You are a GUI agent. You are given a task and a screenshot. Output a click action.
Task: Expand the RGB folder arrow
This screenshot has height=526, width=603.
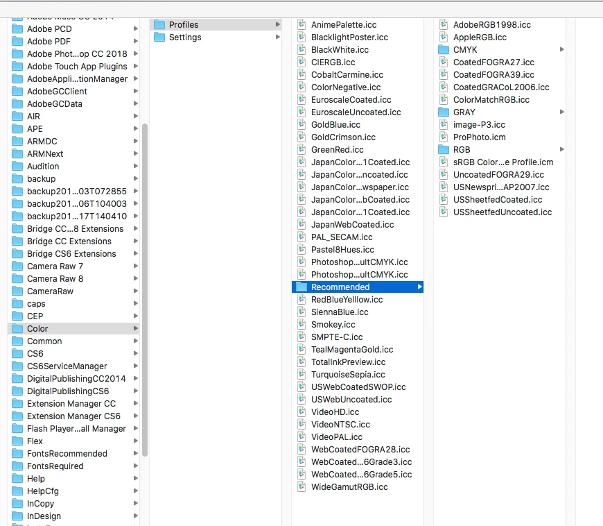(x=562, y=149)
